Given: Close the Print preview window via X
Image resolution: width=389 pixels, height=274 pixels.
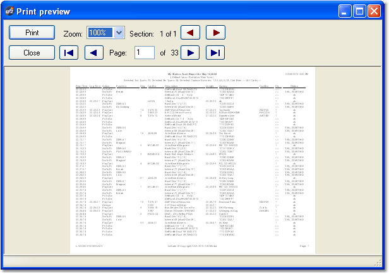Looking at the screenshot, I should pos(374,11).
